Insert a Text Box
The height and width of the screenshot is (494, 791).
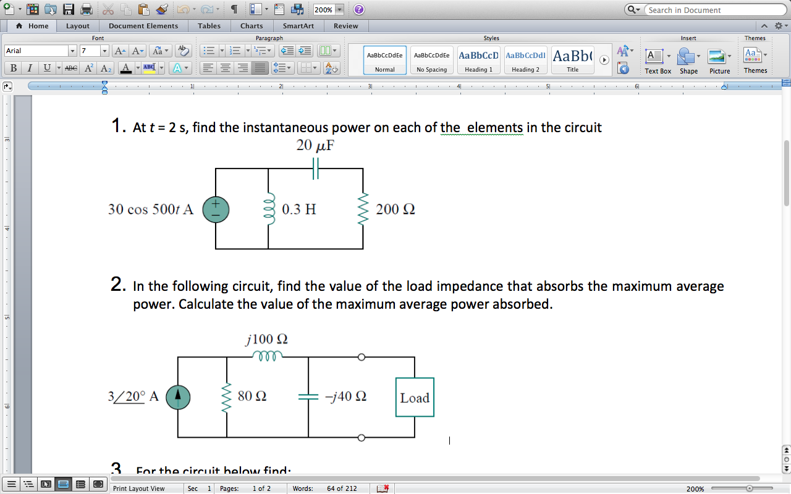point(658,61)
